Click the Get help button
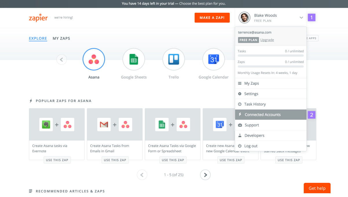The height and width of the screenshot is (197, 348). coord(317,188)
